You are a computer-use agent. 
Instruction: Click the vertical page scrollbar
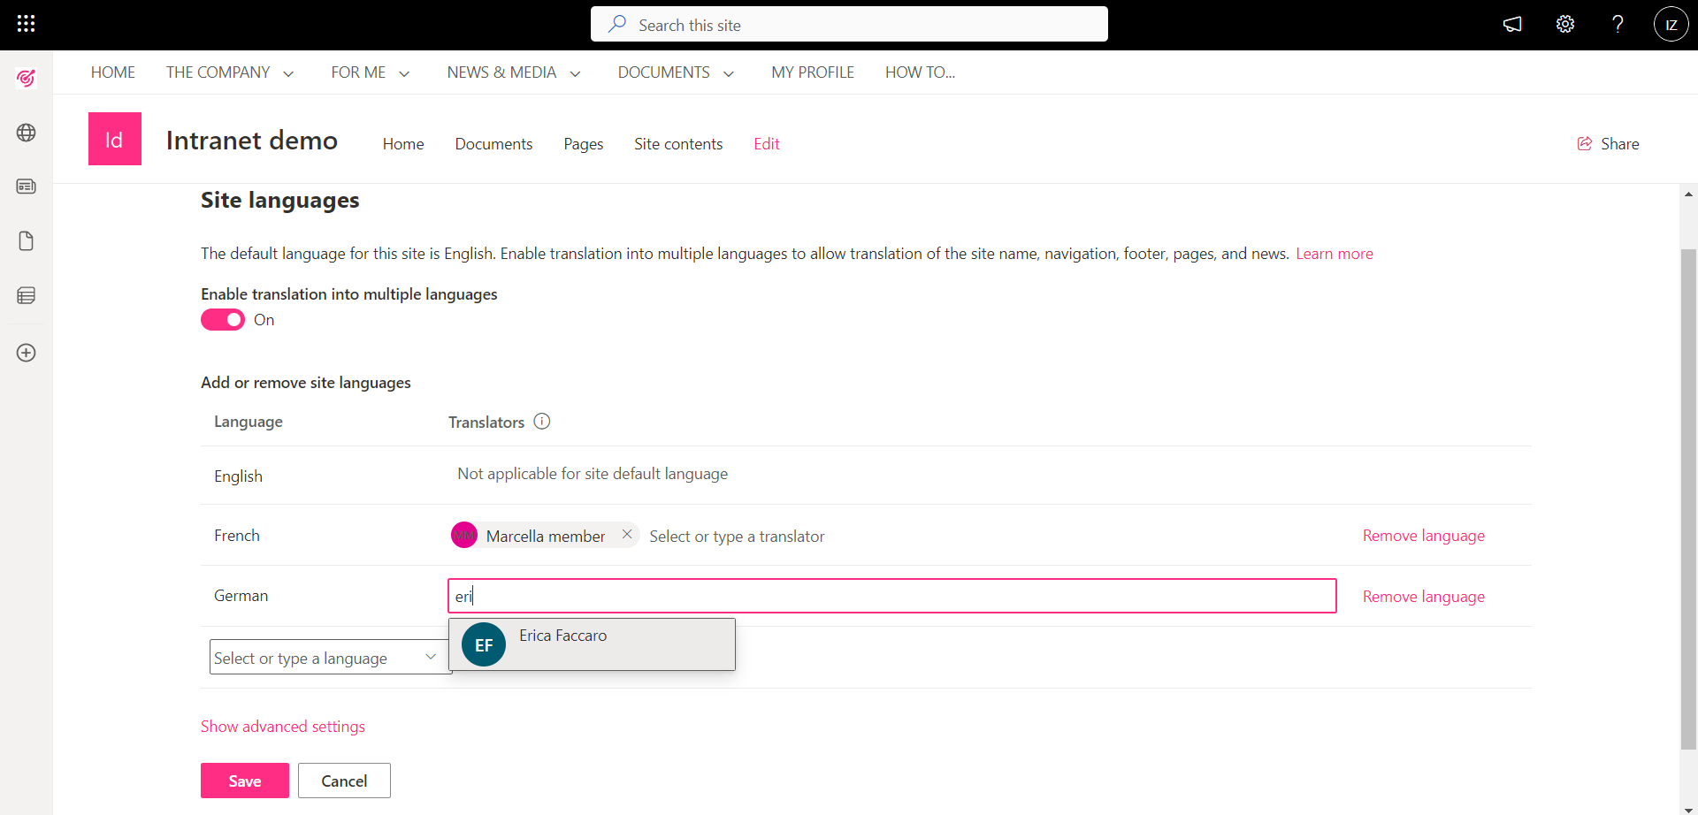click(1688, 495)
